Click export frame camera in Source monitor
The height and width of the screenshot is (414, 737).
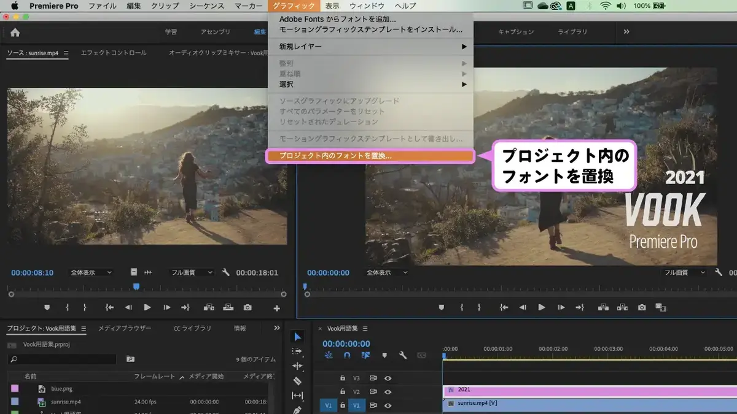coord(248,307)
